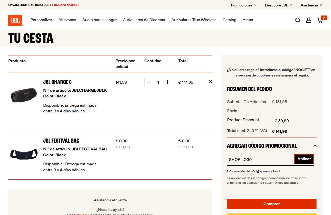Open the Gaming menu
The image size is (331, 215).
[x=229, y=20]
